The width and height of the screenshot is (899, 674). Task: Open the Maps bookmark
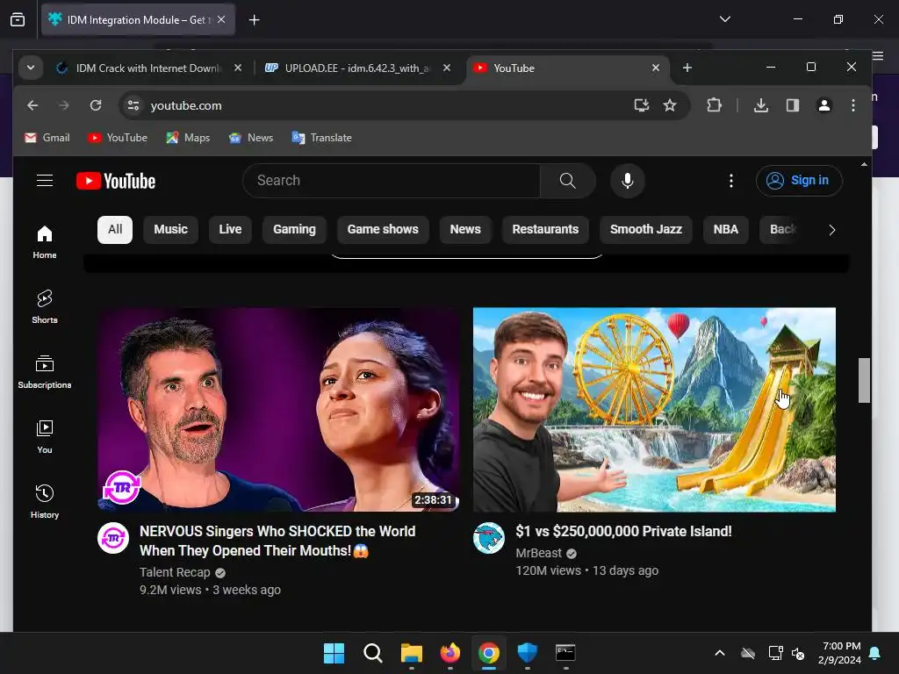click(x=188, y=138)
